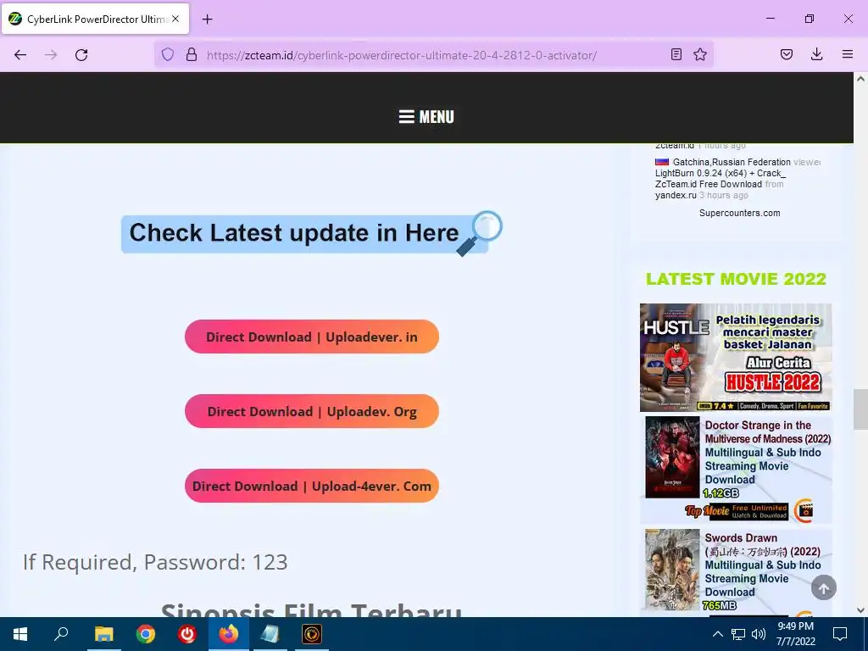
Task: Open Firefox application menu
Action: 848,54
